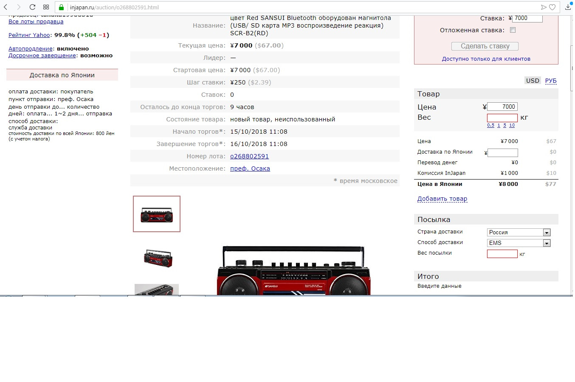Click the Доставка по Японии section header
Viewport: 575px width, 382px height.
(x=62, y=75)
